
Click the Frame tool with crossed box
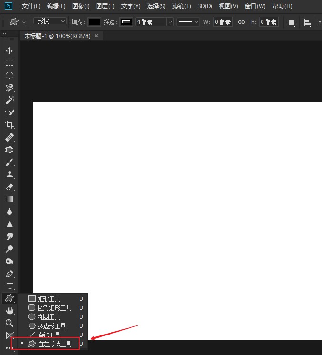click(x=10, y=335)
